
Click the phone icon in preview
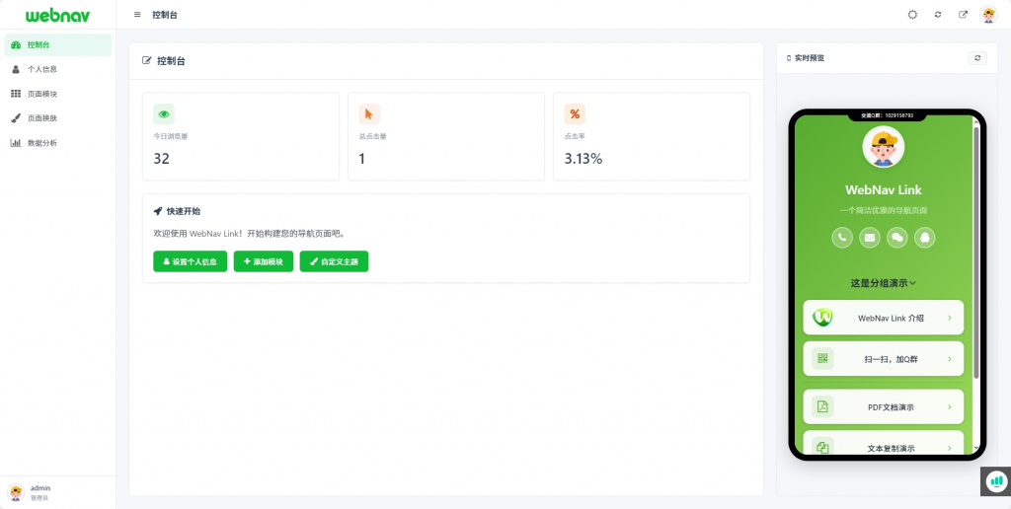coord(842,237)
